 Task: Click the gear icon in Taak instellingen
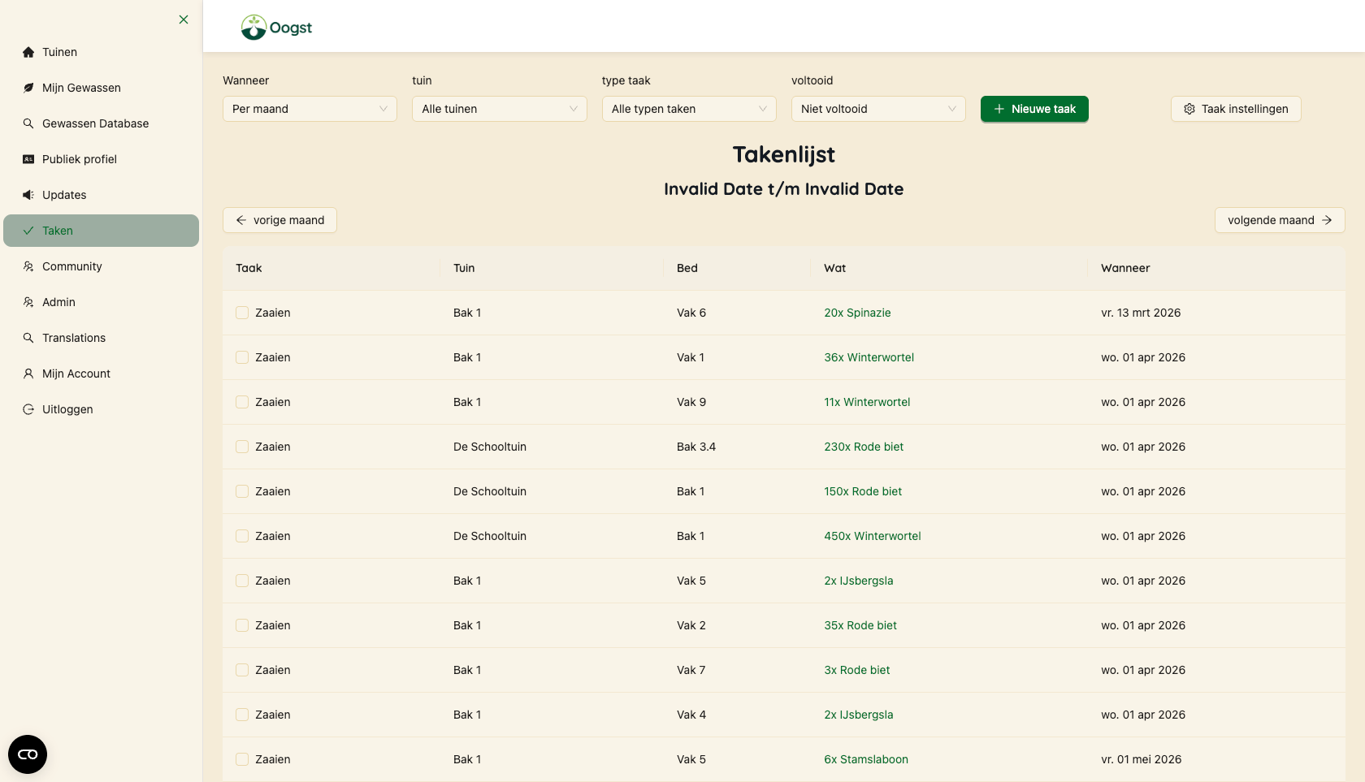click(1189, 109)
